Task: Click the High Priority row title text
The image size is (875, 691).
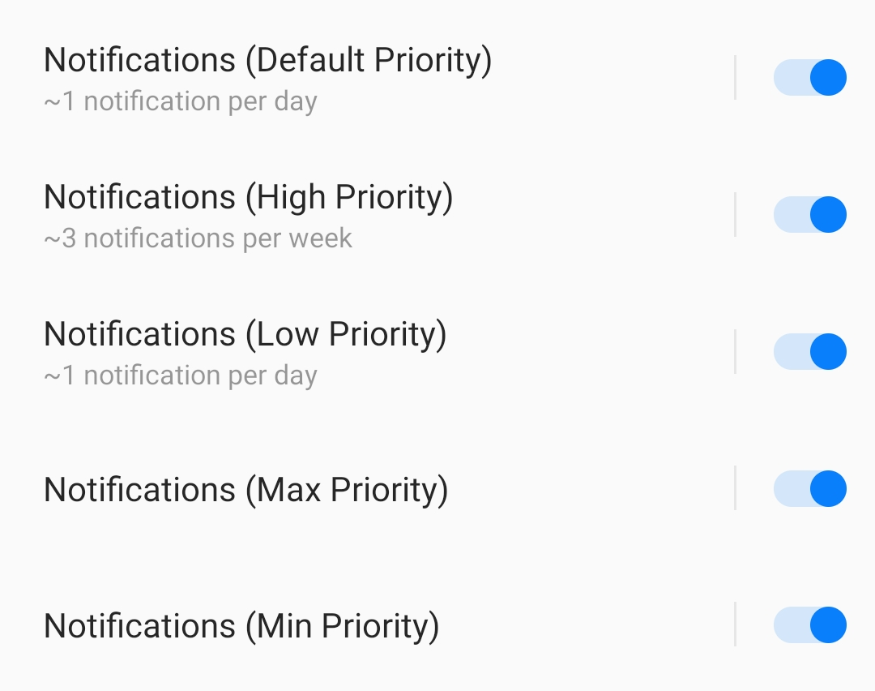Action: pos(249,196)
